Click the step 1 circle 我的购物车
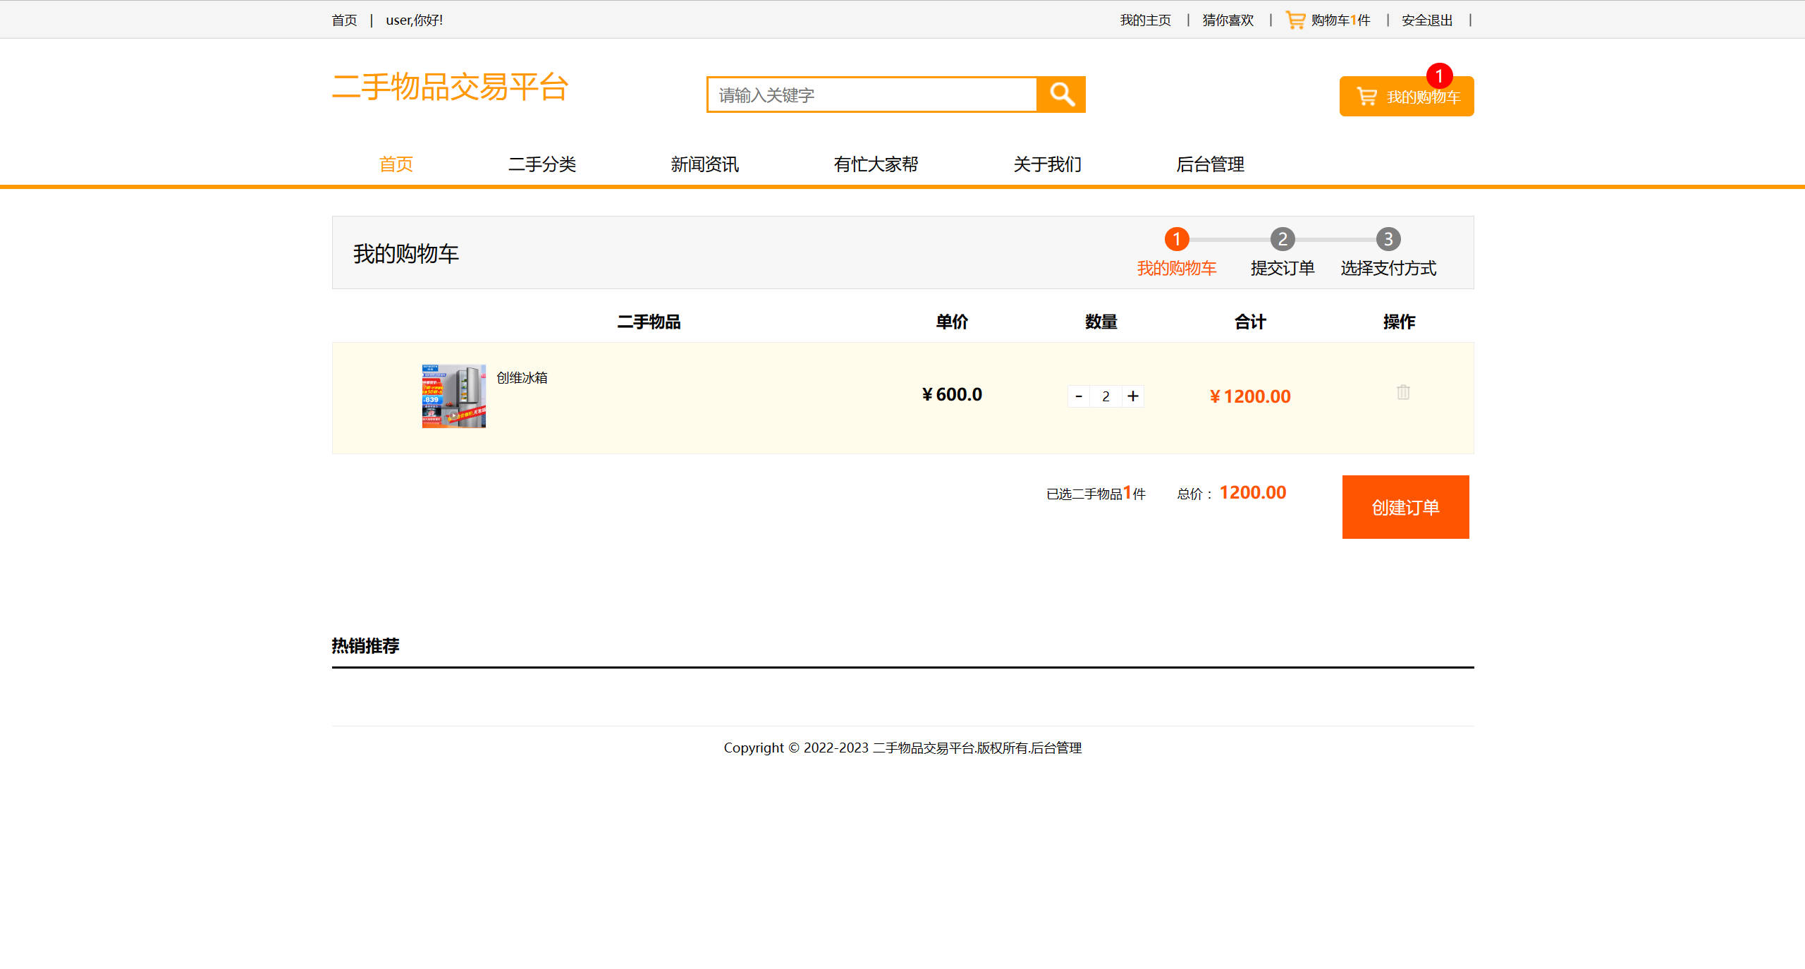Screen dimensions: 1805x969 1176,239
